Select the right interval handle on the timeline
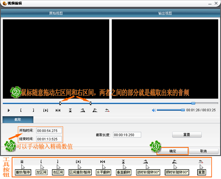The height and width of the screenshot is (179, 221). [x=90, y=103]
